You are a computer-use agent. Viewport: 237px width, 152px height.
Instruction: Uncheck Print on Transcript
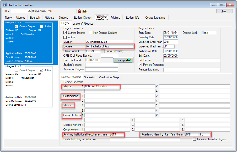click(140, 65)
